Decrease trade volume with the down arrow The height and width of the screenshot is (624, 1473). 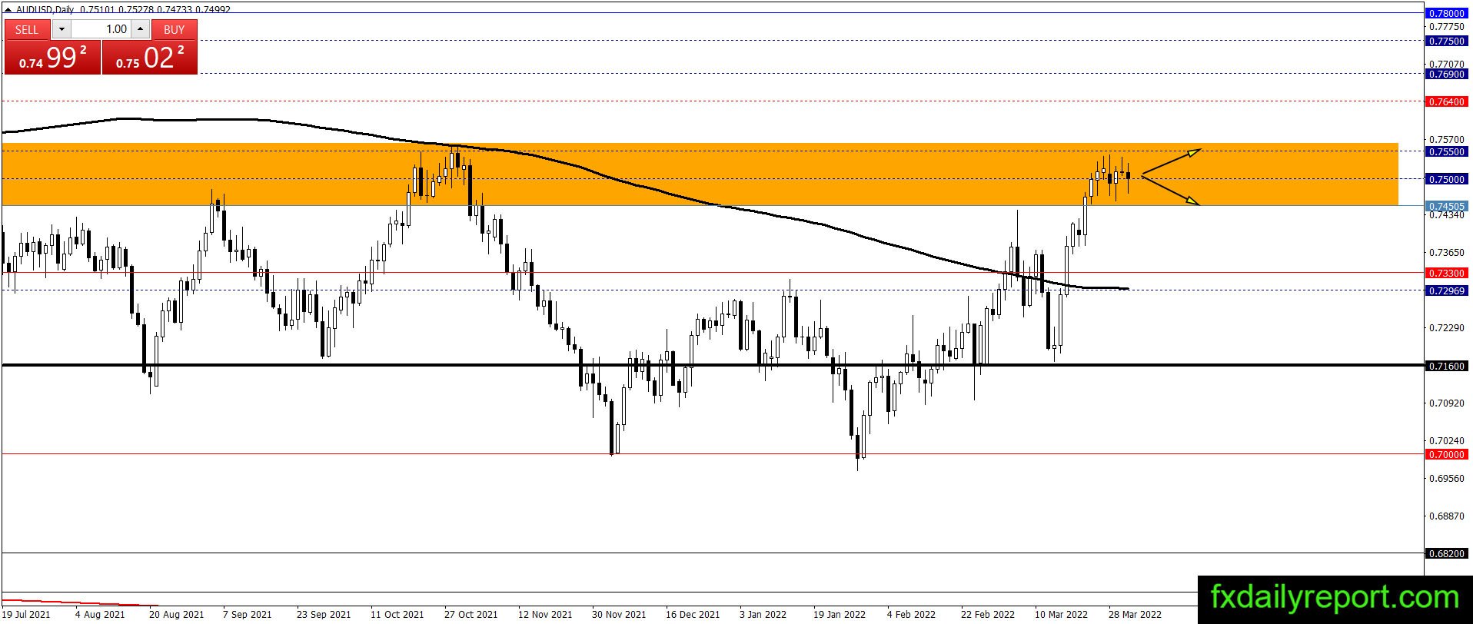(x=62, y=29)
